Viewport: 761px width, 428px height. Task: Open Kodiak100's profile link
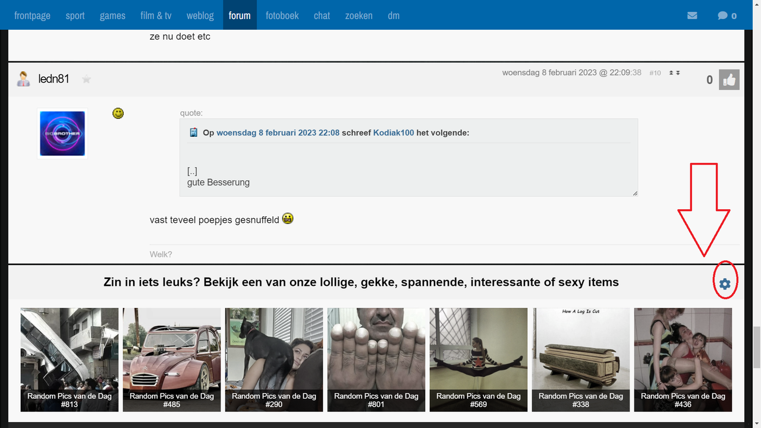pyautogui.click(x=394, y=133)
